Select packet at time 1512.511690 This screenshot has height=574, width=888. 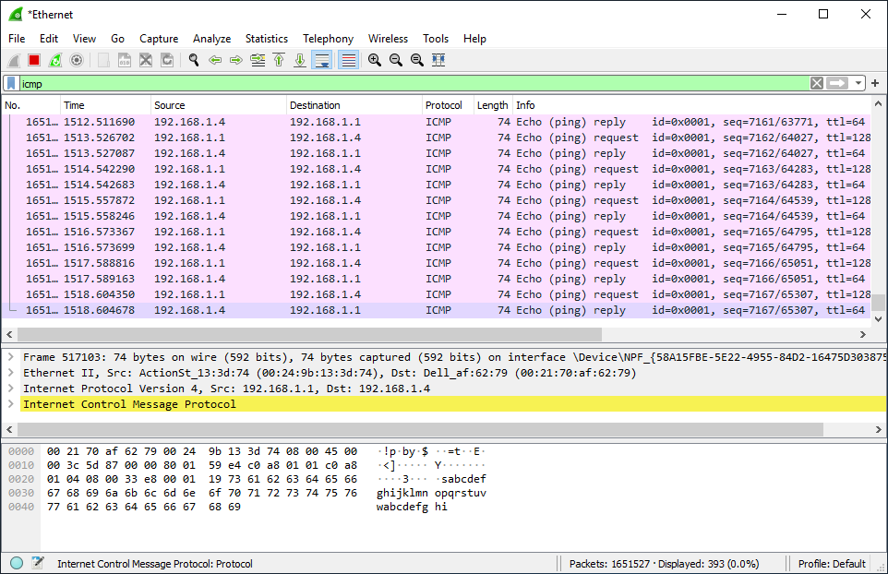(436, 122)
